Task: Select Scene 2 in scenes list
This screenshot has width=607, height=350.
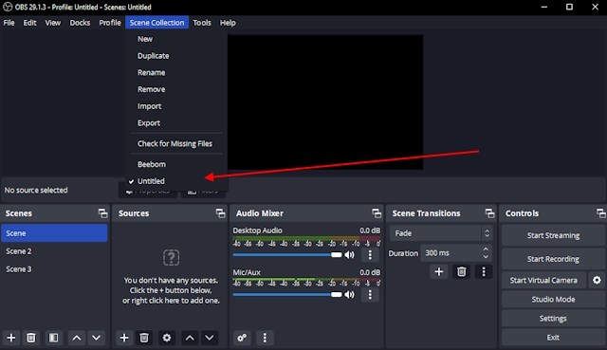Action: (x=54, y=251)
